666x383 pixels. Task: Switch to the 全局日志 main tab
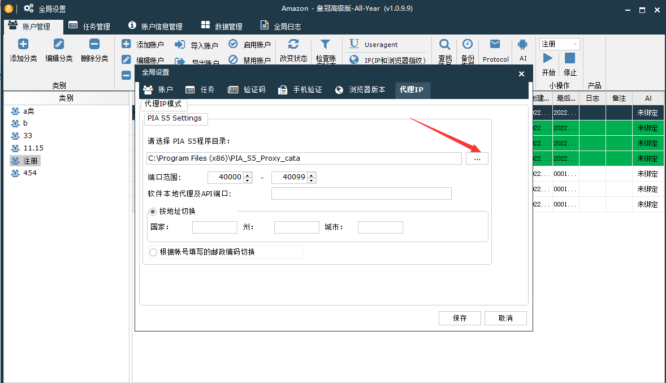click(281, 27)
